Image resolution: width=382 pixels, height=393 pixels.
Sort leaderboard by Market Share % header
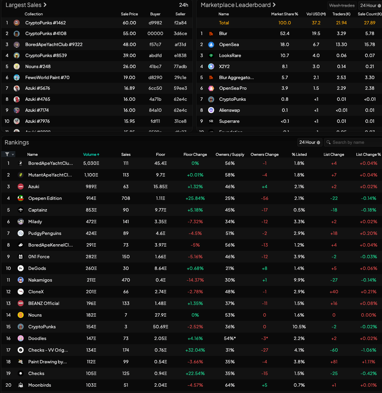[285, 14]
